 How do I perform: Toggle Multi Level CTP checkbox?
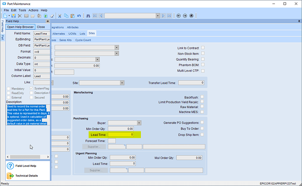(x=203, y=71)
